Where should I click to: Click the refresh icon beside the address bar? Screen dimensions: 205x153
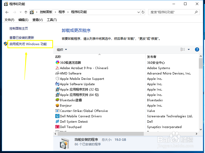pos(143,12)
